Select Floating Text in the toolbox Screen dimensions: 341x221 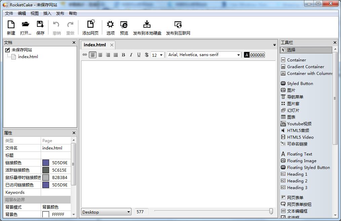(299, 154)
